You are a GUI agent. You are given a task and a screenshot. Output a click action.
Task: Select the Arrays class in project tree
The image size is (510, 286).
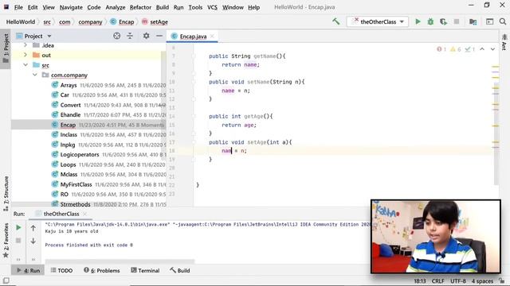(69, 85)
